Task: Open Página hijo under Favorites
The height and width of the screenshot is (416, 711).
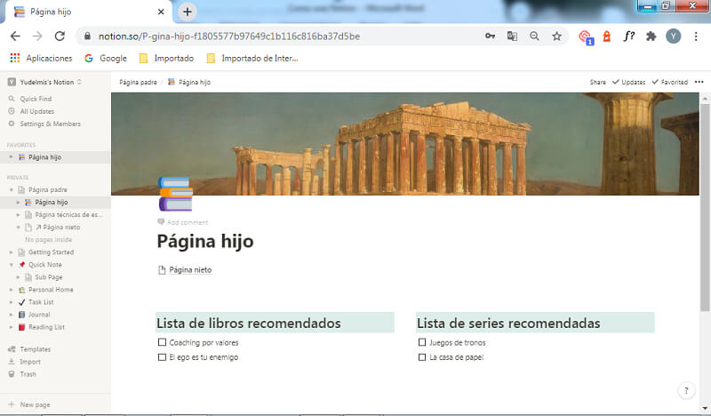Action: click(x=45, y=157)
